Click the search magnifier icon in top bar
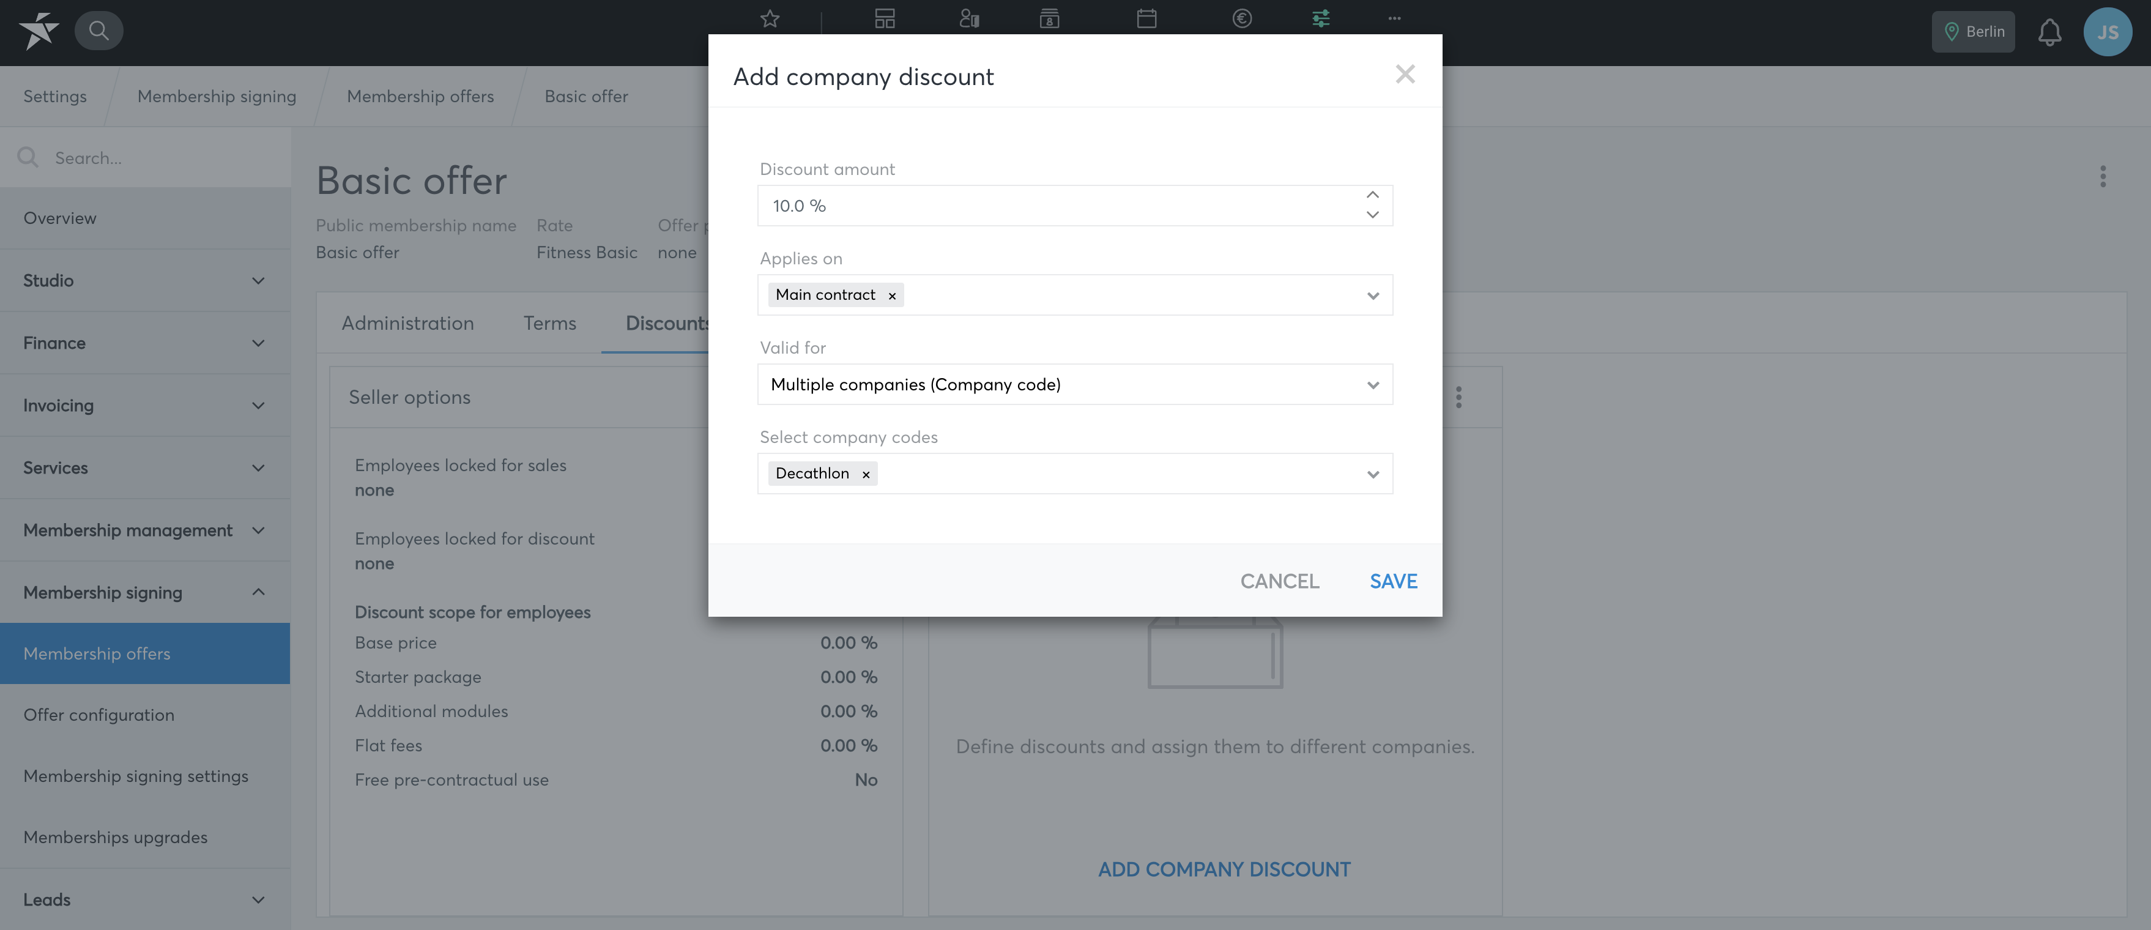Screen dimensions: 2151x930 (98, 31)
